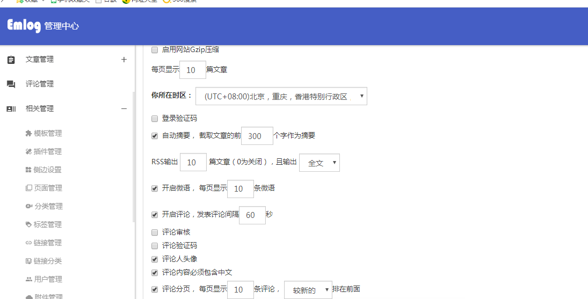
Task: Click the 链接管理 link icon
Action: pos(28,243)
